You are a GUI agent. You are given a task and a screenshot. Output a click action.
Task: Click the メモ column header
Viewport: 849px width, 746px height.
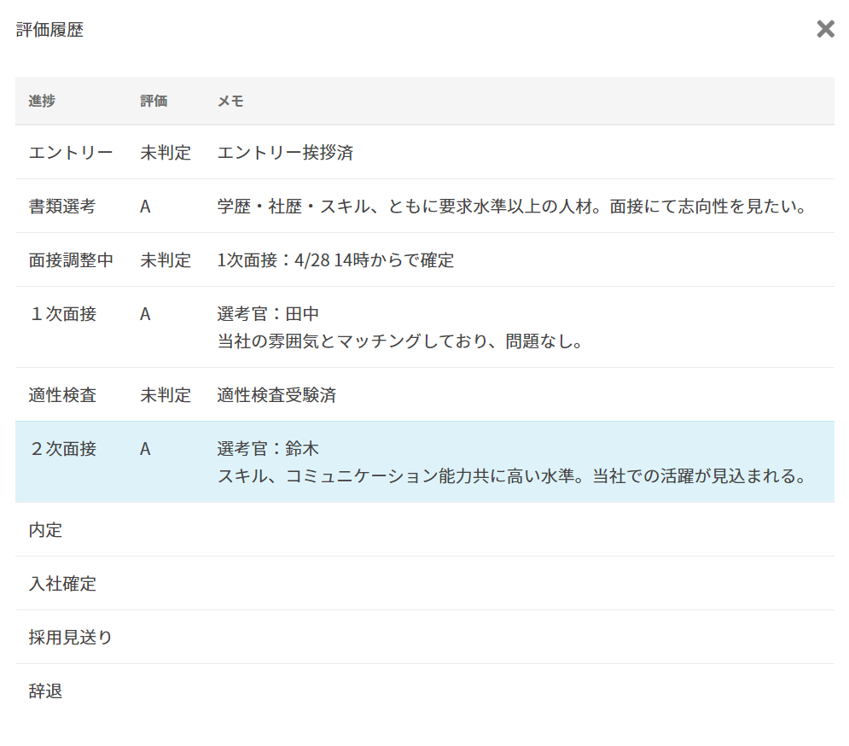click(230, 101)
